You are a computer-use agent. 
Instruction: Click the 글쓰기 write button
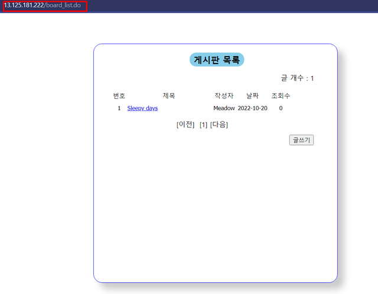click(x=301, y=140)
